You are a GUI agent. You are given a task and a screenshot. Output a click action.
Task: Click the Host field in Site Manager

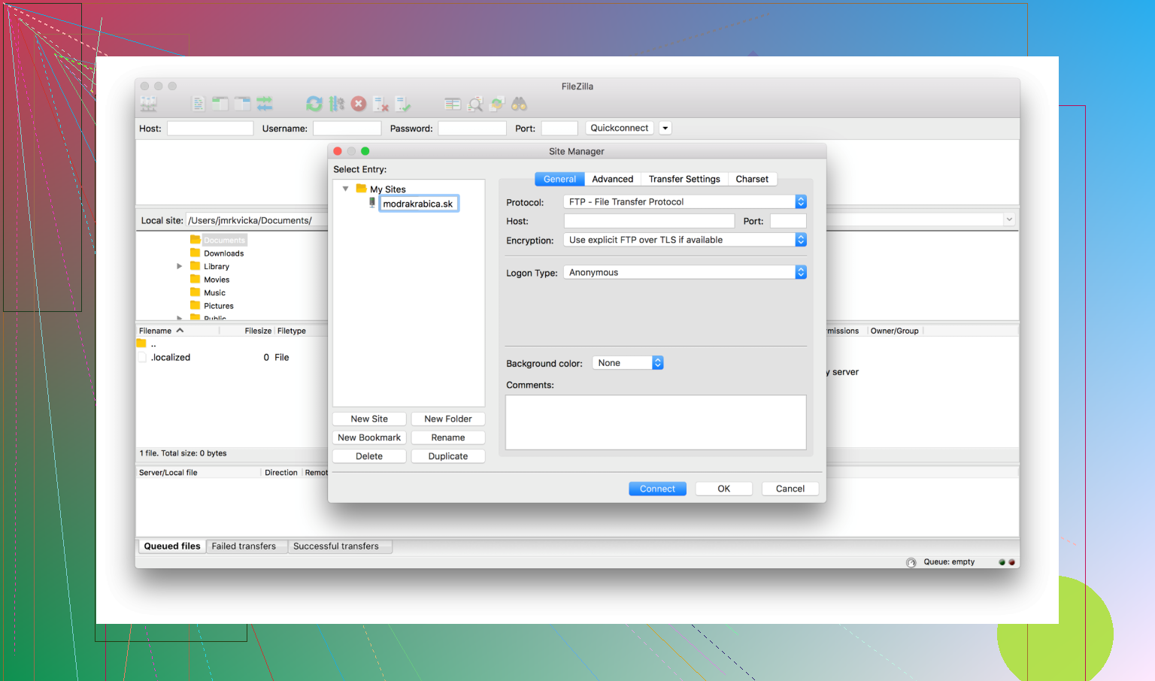point(649,222)
